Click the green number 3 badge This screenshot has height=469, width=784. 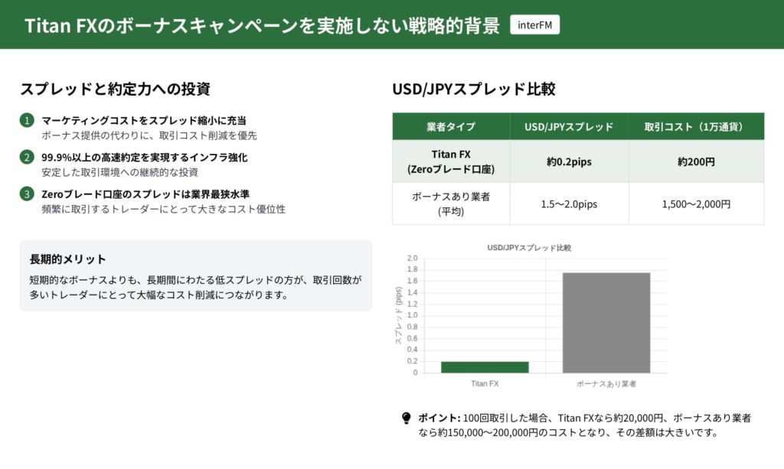point(28,194)
